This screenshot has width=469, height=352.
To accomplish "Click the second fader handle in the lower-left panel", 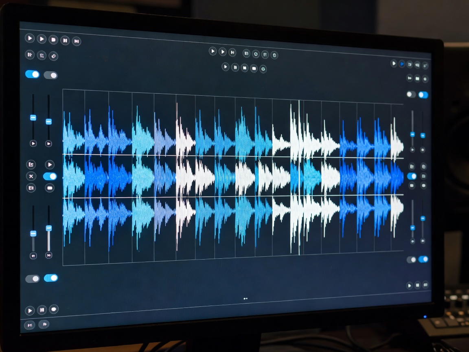I will pyautogui.click(x=49, y=228).
